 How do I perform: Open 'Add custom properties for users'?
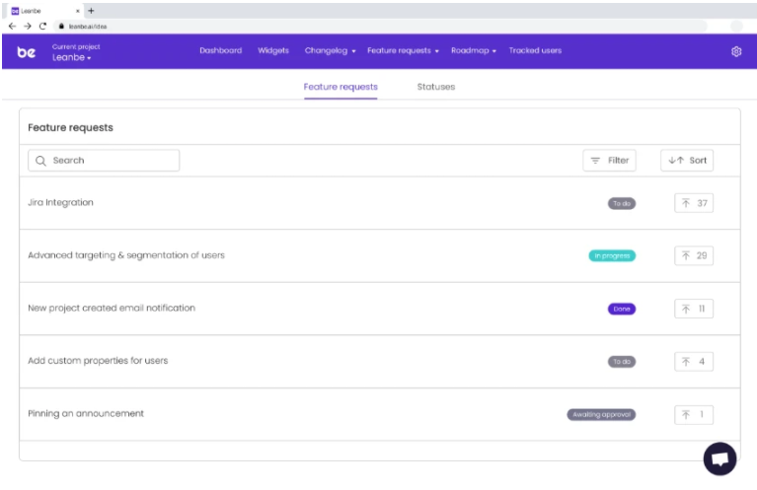click(98, 361)
